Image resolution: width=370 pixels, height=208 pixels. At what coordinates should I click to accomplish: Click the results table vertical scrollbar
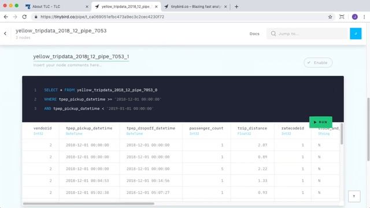tap(342, 133)
